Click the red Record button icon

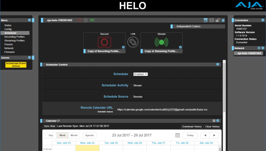click(x=104, y=42)
